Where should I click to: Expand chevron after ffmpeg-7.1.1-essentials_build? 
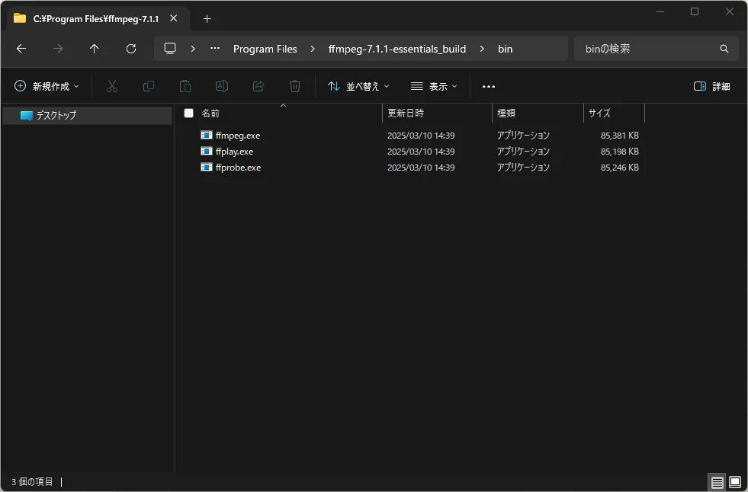tap(482, 49)
